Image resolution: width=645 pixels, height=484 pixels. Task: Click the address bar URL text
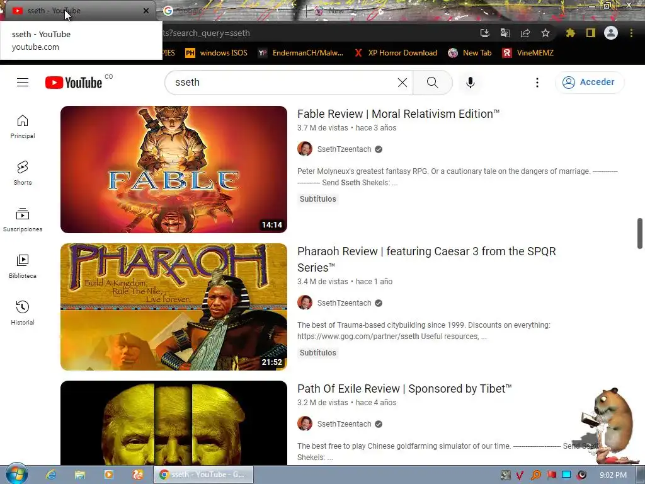tap(206, 33)
